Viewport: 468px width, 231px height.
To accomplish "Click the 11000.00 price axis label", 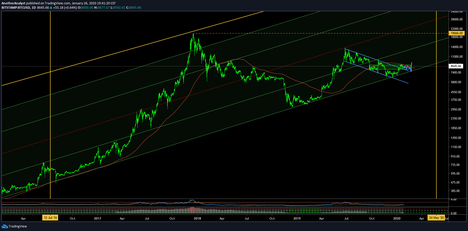I will coord(457,57).
